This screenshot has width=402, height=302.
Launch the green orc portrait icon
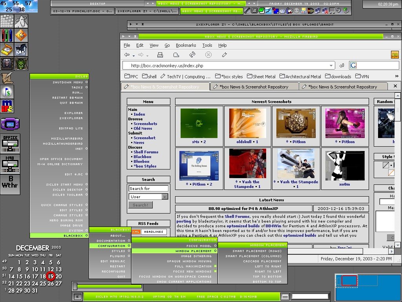point(21,64)
